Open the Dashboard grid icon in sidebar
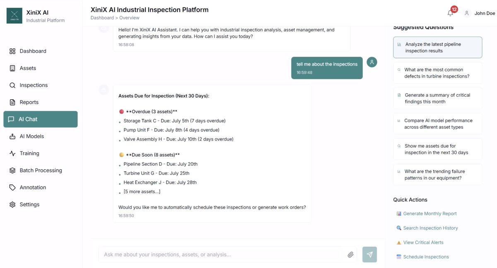Image resolution: width=497 pixels, height=268 pixels. 12,51
